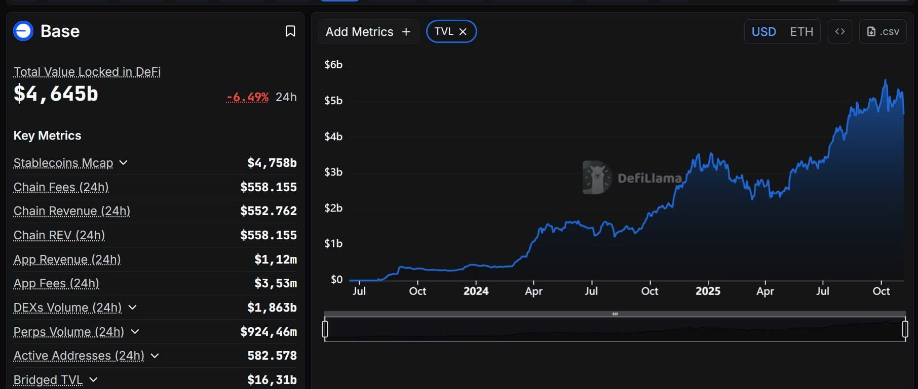The height and width of the screenshot is (389, 918).
Task: Click the Base chain logo icon
Action: click(x=23, y=31)
